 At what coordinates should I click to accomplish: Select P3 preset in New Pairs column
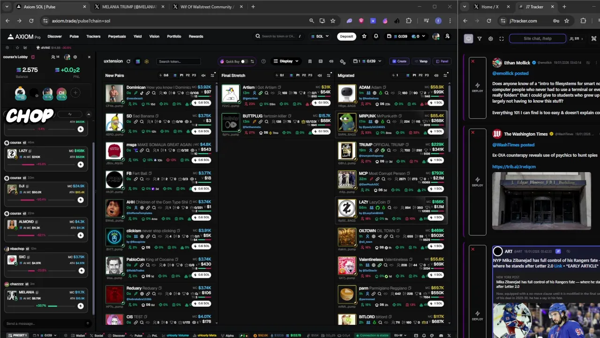(x=194, y=75)
